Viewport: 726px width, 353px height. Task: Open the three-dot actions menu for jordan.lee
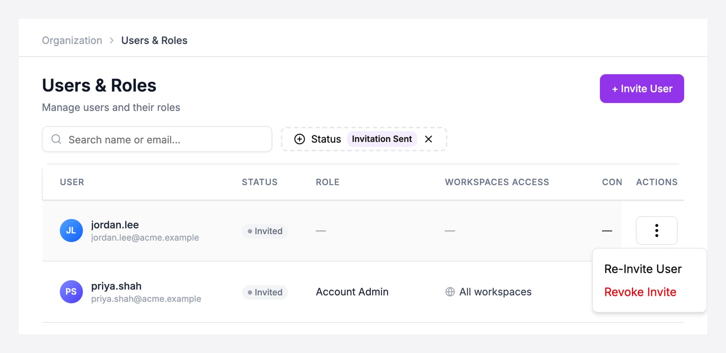coord(656,230)
